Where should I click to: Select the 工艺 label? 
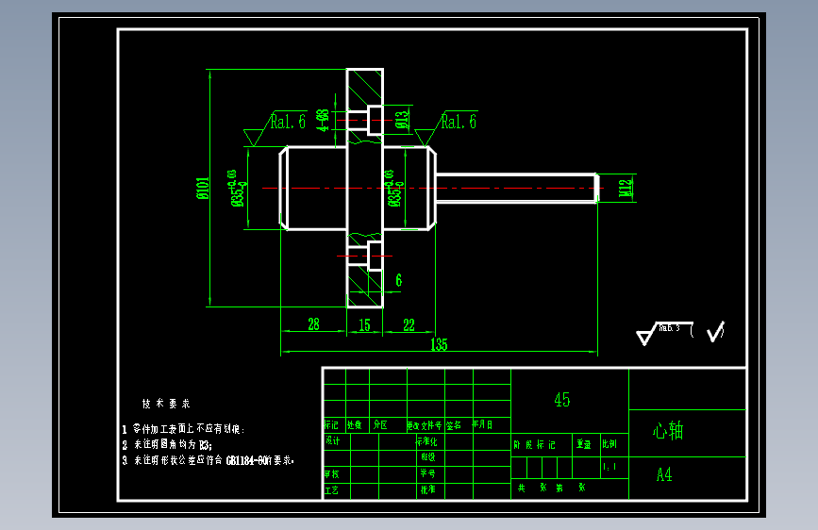pos(331,490)
